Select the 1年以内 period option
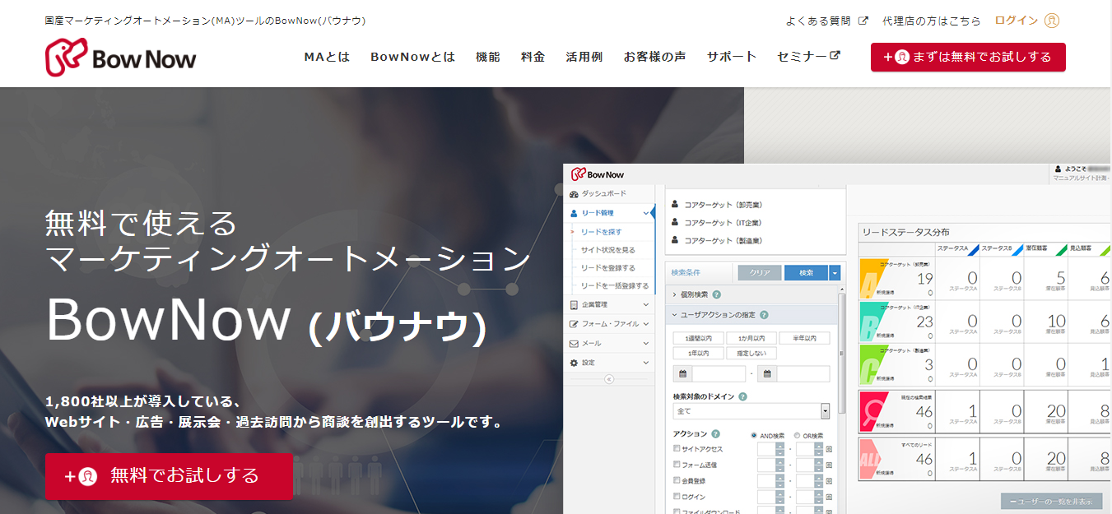Screen dimensions: 1112x514 [699, 354]
